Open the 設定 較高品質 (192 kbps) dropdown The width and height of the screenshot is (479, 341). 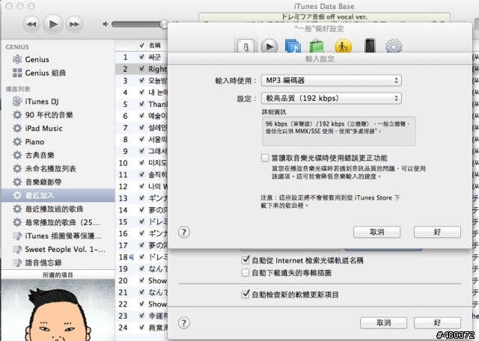coord(331,98)
